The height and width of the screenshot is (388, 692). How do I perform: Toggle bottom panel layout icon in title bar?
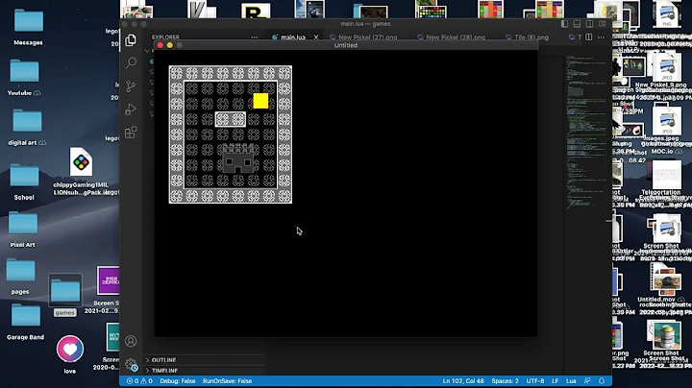click(x=577, y=24)
